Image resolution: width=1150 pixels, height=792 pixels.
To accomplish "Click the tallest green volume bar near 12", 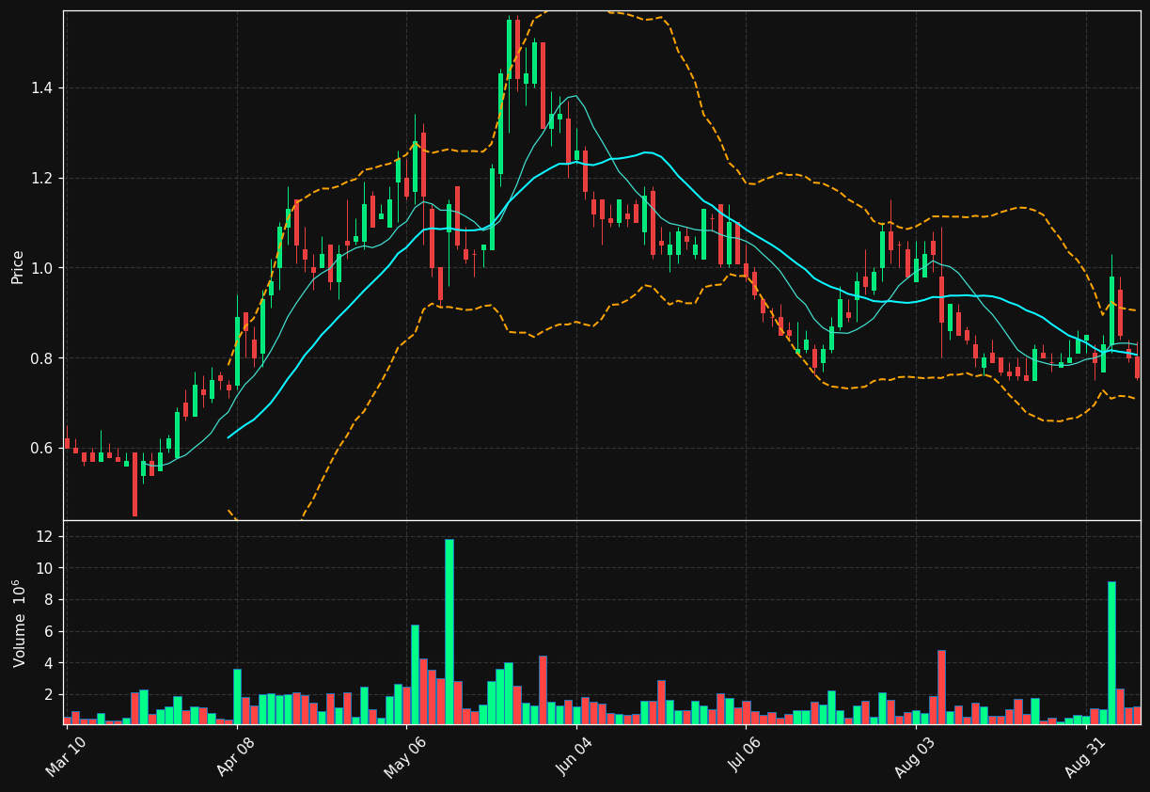I will click(x=449, y=631).
